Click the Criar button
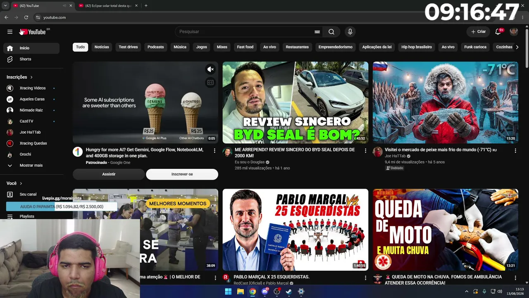The image size is (529, 298). tap(478, 32)
